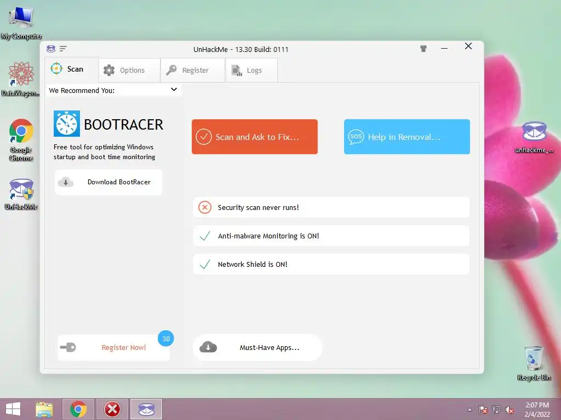Click Help in Removal button
This screenshot has height=420, width=561.
coord(407,137)
